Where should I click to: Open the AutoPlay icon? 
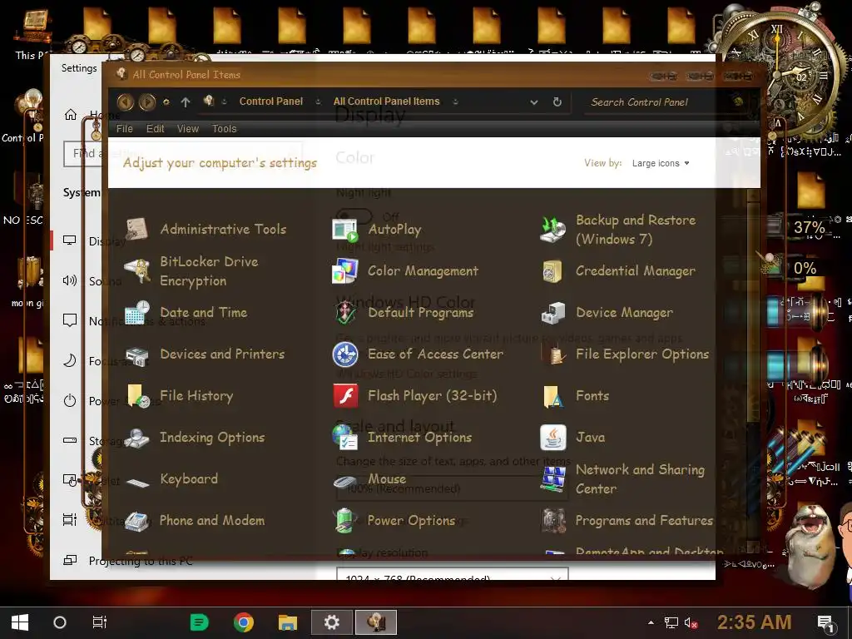point(345,230)
